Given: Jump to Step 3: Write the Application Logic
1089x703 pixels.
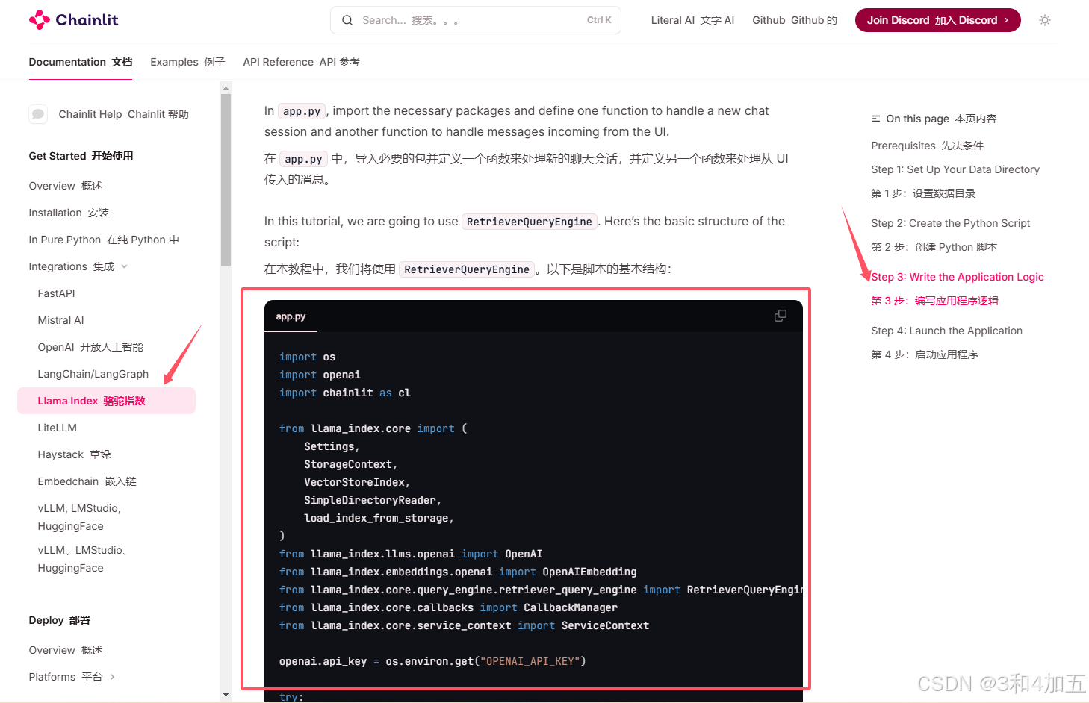Looking at the screenshot, I should [958, 277].
